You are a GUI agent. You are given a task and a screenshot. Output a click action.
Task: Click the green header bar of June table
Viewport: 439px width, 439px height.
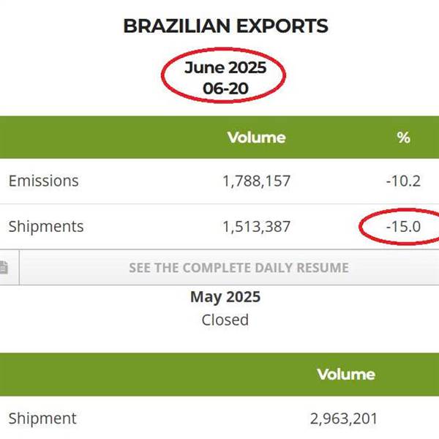click(x=219, y=138)
